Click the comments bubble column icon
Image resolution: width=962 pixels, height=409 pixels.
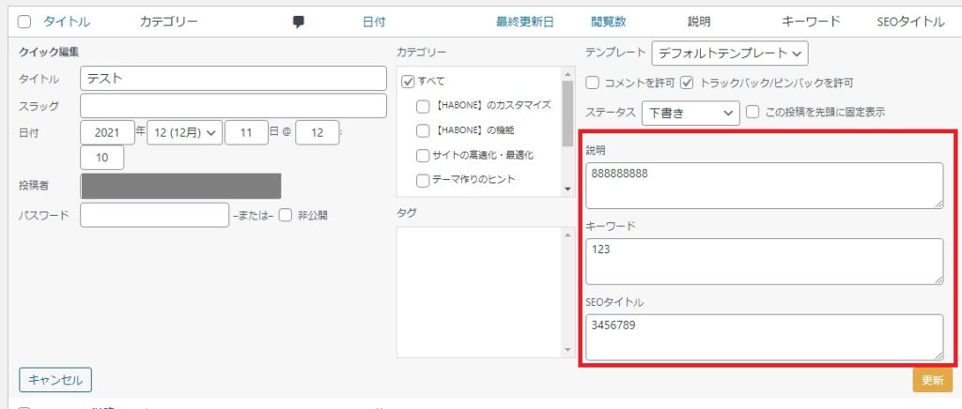(x=299, y=22)
